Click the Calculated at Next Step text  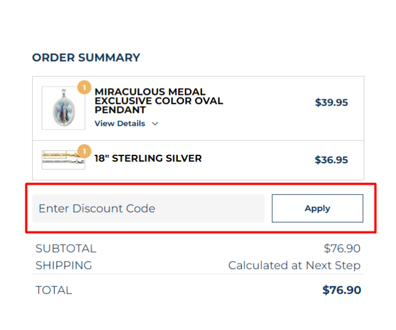(x=294, y=265)
